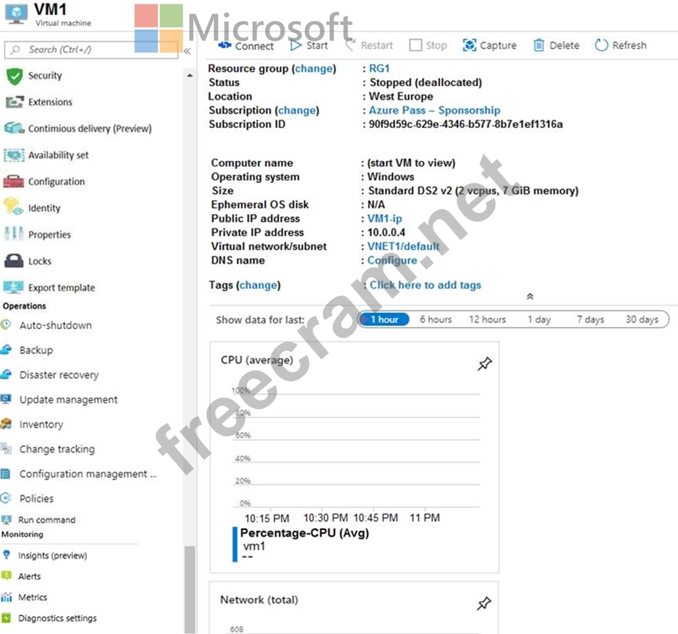This screenshot has width=678, height=634.
Task: Click the Inventory boxes icon
Action: tap(6, 424)
